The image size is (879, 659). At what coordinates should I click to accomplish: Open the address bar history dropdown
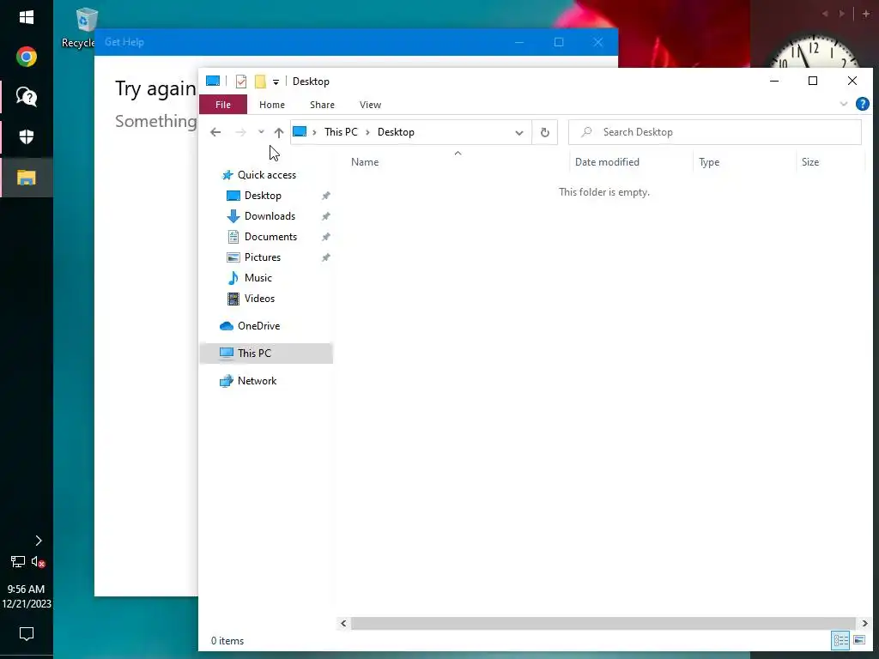click(519, 133)
